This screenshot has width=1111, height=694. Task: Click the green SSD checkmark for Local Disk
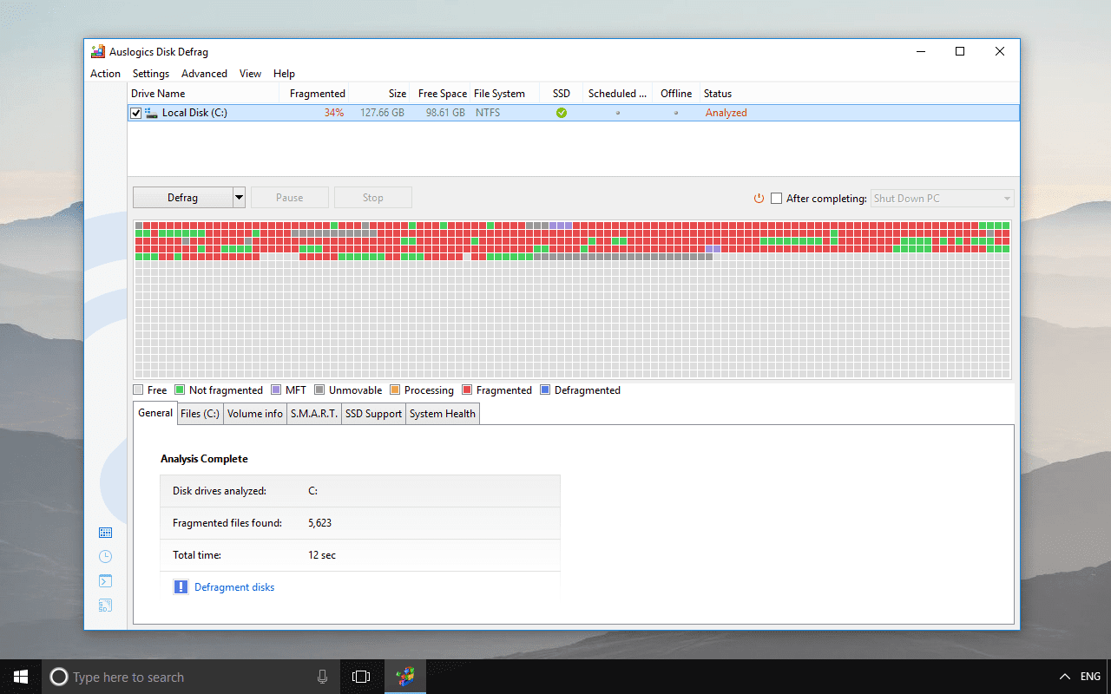(562, 113)
